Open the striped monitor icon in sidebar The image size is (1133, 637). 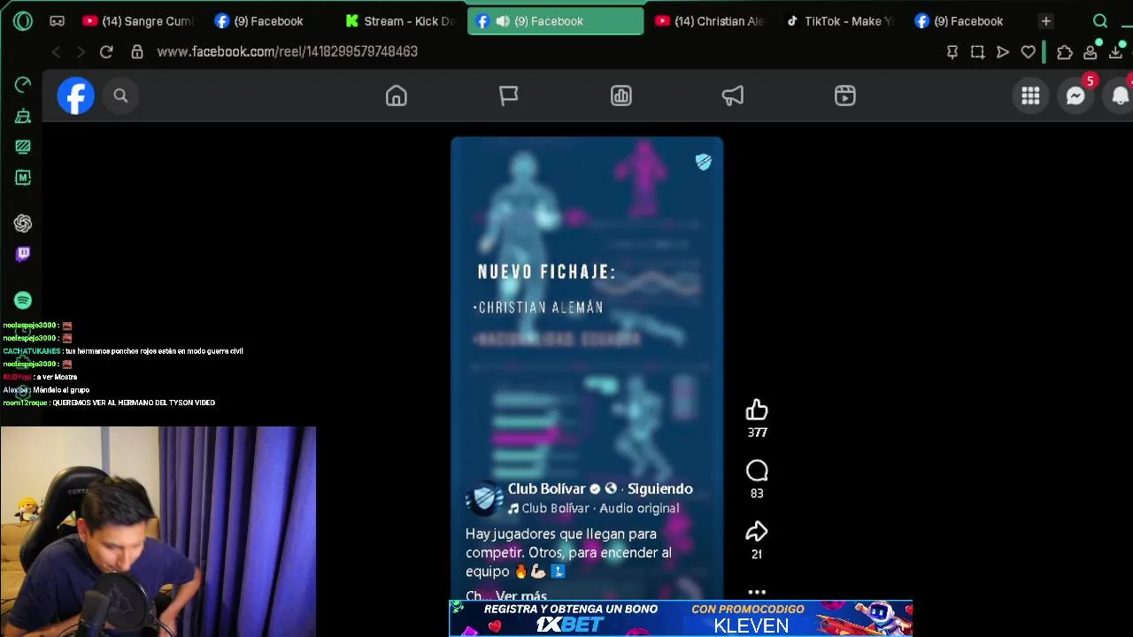point(23,147)
